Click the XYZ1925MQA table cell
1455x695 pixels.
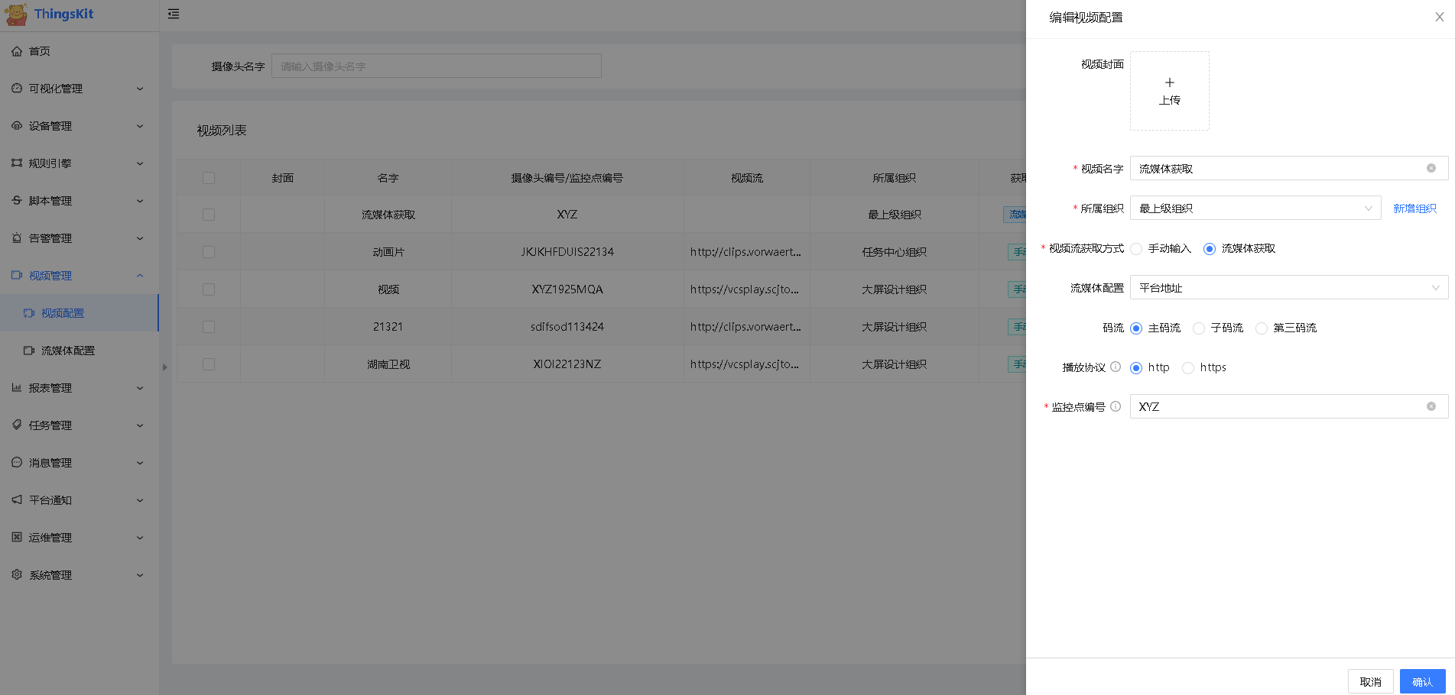pyautogui.click(x=567, y=289)
